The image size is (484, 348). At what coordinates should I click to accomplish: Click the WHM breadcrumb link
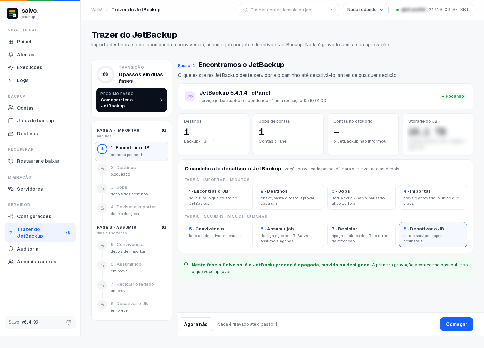97,10
